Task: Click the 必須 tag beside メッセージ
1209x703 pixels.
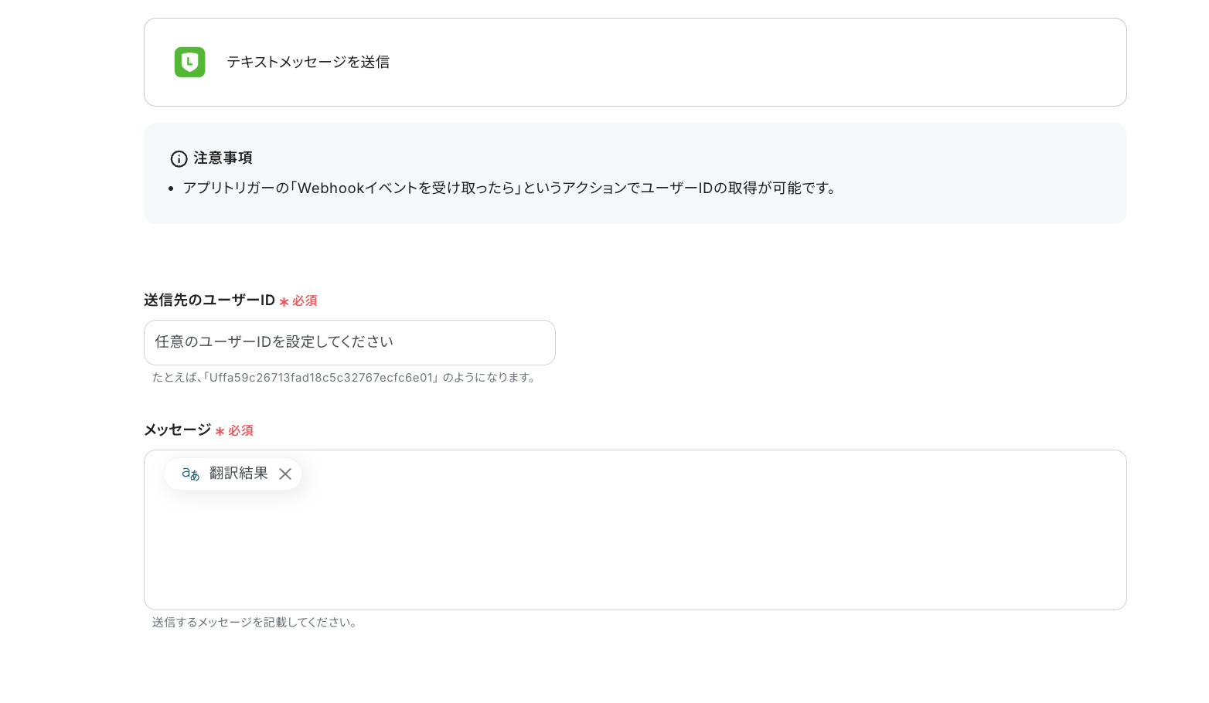Action: pyautogui.click(x=240, y=430)
